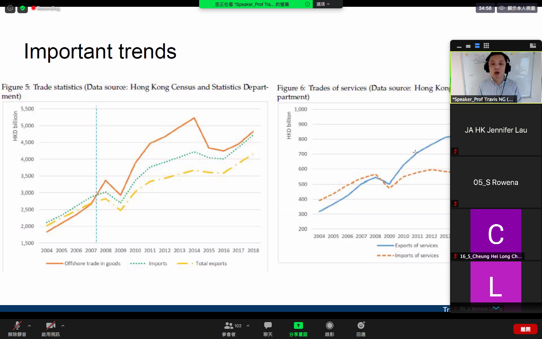
Task: Click the green encryption shield icon
Action: click(x=23, y=8)
